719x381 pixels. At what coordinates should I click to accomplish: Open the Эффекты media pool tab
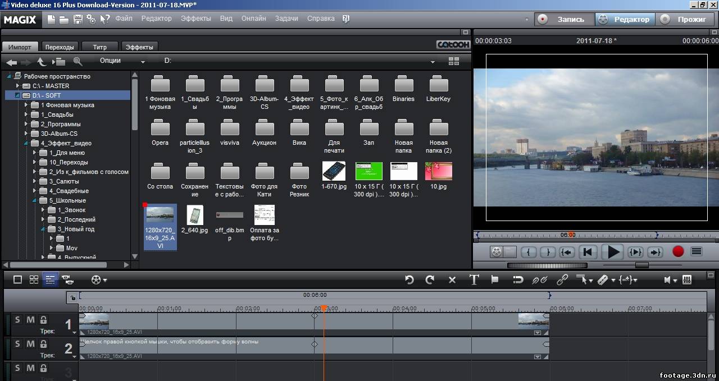pyautogui.click(x=139, y=47)
